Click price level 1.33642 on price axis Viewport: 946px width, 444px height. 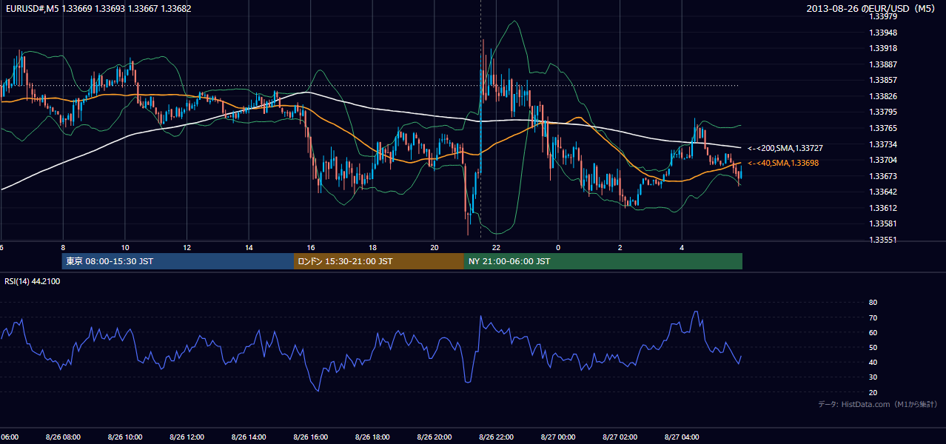pyautogui.click(x=884, y=192)
